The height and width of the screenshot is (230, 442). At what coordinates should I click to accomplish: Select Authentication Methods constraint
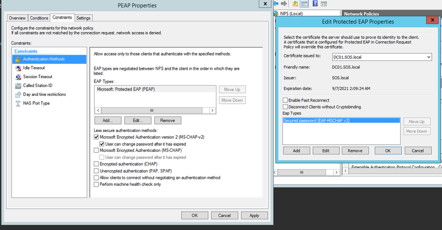[x=49, y=59]
